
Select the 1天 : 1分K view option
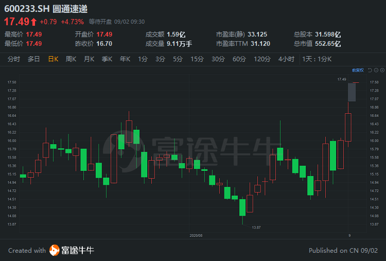coord(317,59)
